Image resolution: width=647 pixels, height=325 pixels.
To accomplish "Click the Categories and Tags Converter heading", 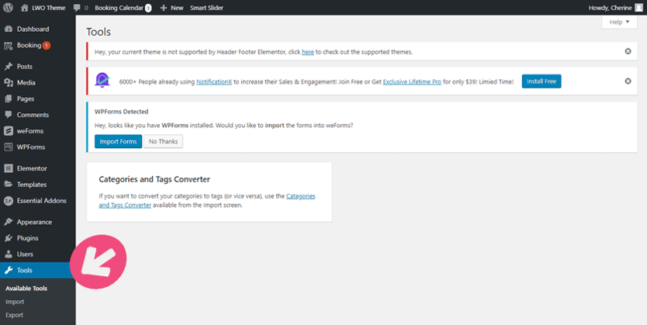I will coord(154,179).
